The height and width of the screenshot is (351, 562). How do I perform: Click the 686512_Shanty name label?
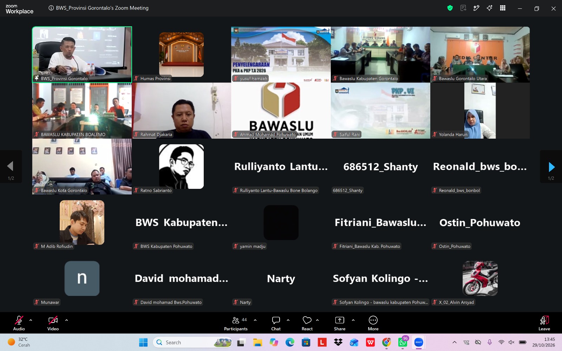coord(348,191)
